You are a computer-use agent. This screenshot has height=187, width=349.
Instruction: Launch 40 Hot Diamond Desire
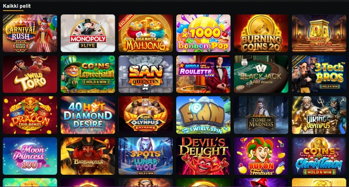click(x=88, y=115)
